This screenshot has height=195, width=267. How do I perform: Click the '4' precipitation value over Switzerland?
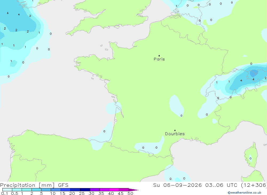click(x=241, y=80)
